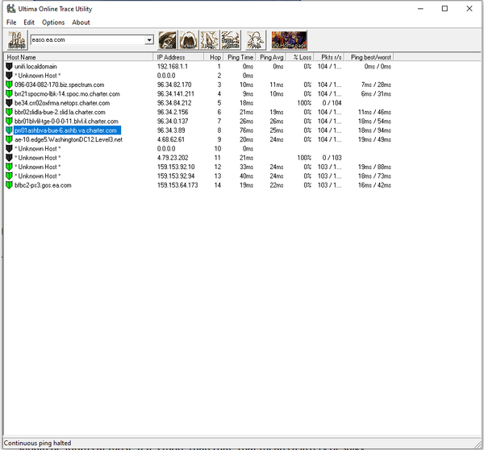This screenshot has width=484, height=450.
Task: Open the Edit menu
Action: (29, 23)
